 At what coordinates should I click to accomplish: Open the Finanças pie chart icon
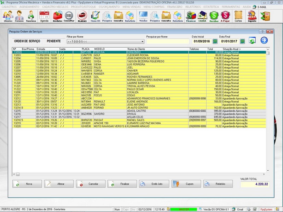[x=191, y=16]
